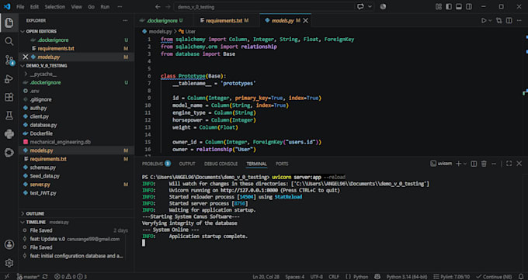Open server.py in file explorer

point(40,185)
